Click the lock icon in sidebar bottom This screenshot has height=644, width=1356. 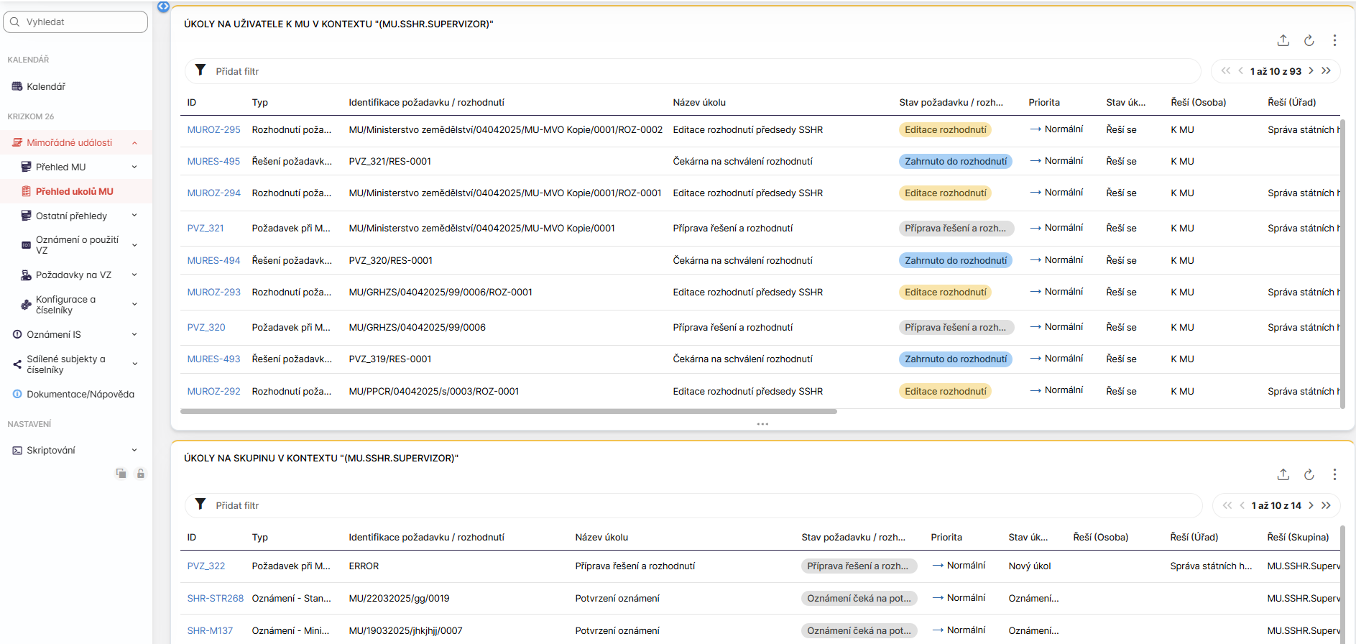click(141, 473)
